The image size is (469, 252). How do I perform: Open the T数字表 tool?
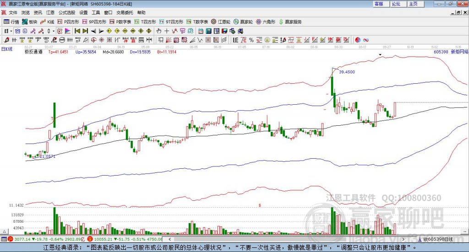(x=197, y=22)
